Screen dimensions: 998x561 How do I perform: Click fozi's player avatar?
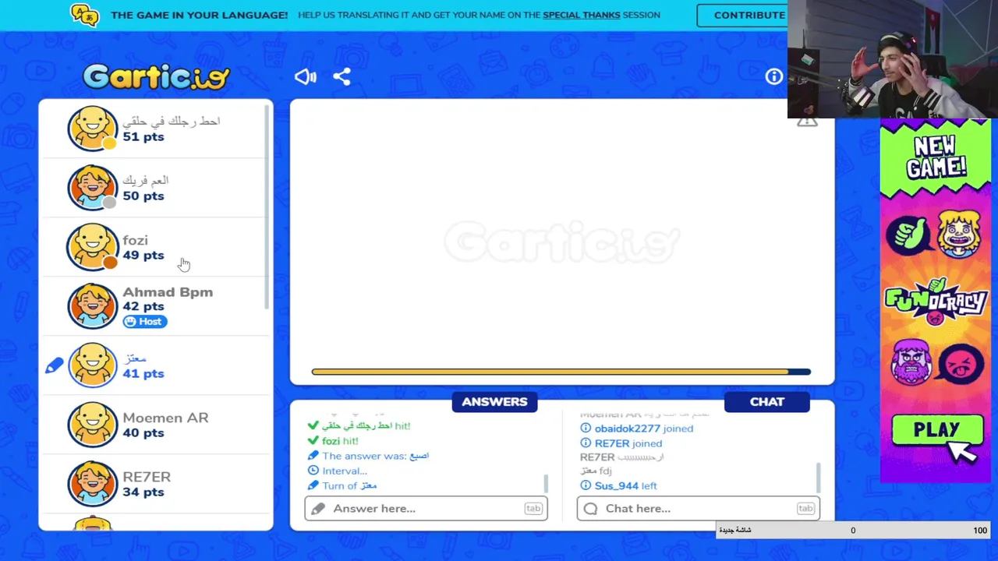pyautogui.click(x=92, y=247)
